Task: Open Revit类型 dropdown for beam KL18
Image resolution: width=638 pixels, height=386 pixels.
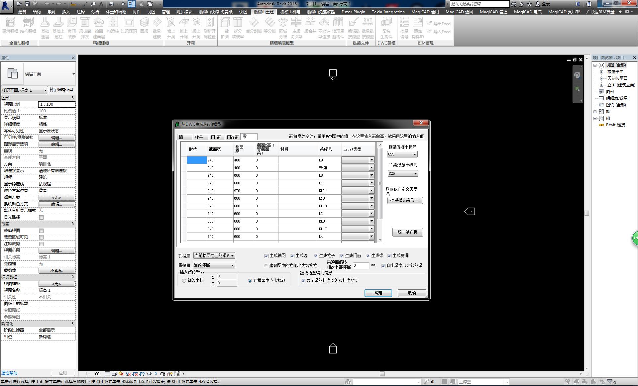Action: coord(372,206)
